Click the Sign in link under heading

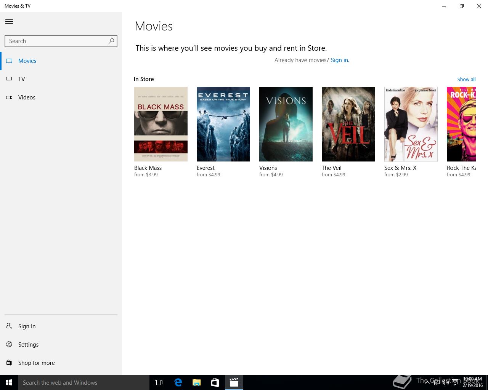pos(340,60)
